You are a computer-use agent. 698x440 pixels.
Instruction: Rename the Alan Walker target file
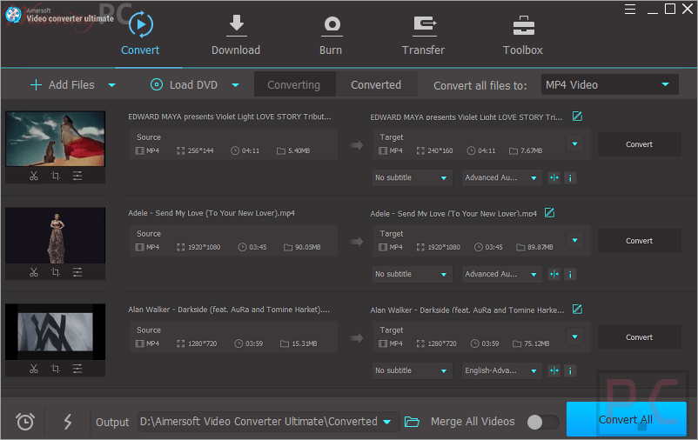click(577, 309)
